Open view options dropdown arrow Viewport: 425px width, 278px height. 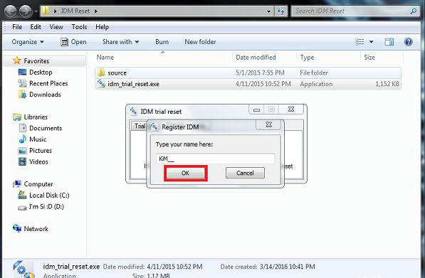372,42
